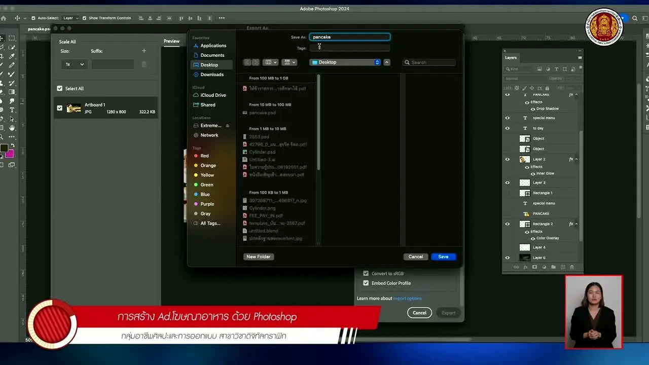Toggle the Select All checkbox
This screenshot has height=365, width=649.
(60, 89)
